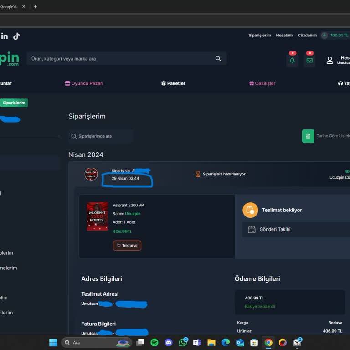Click the green plus add-balance icon
Screen dimensions: 350x350
324,35
